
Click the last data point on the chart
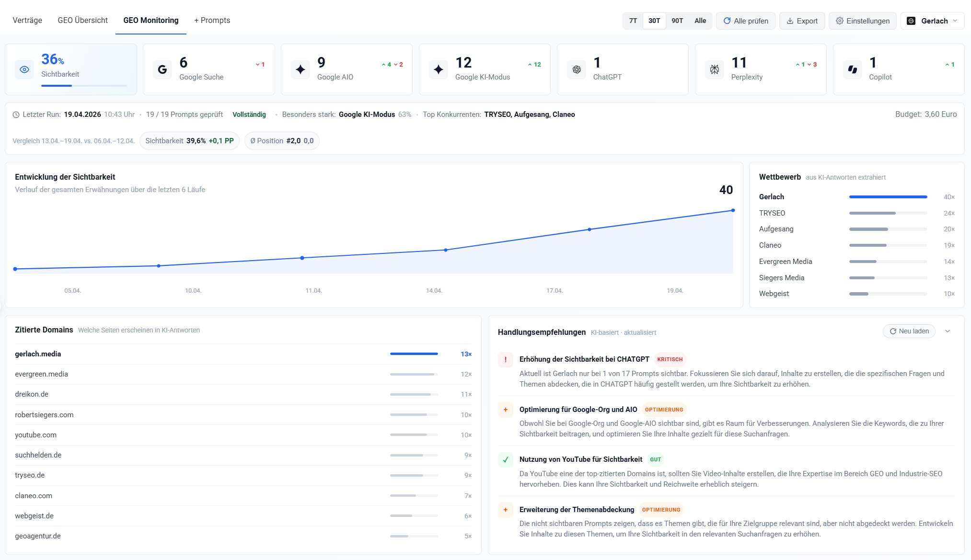click(x=733, y=209)
